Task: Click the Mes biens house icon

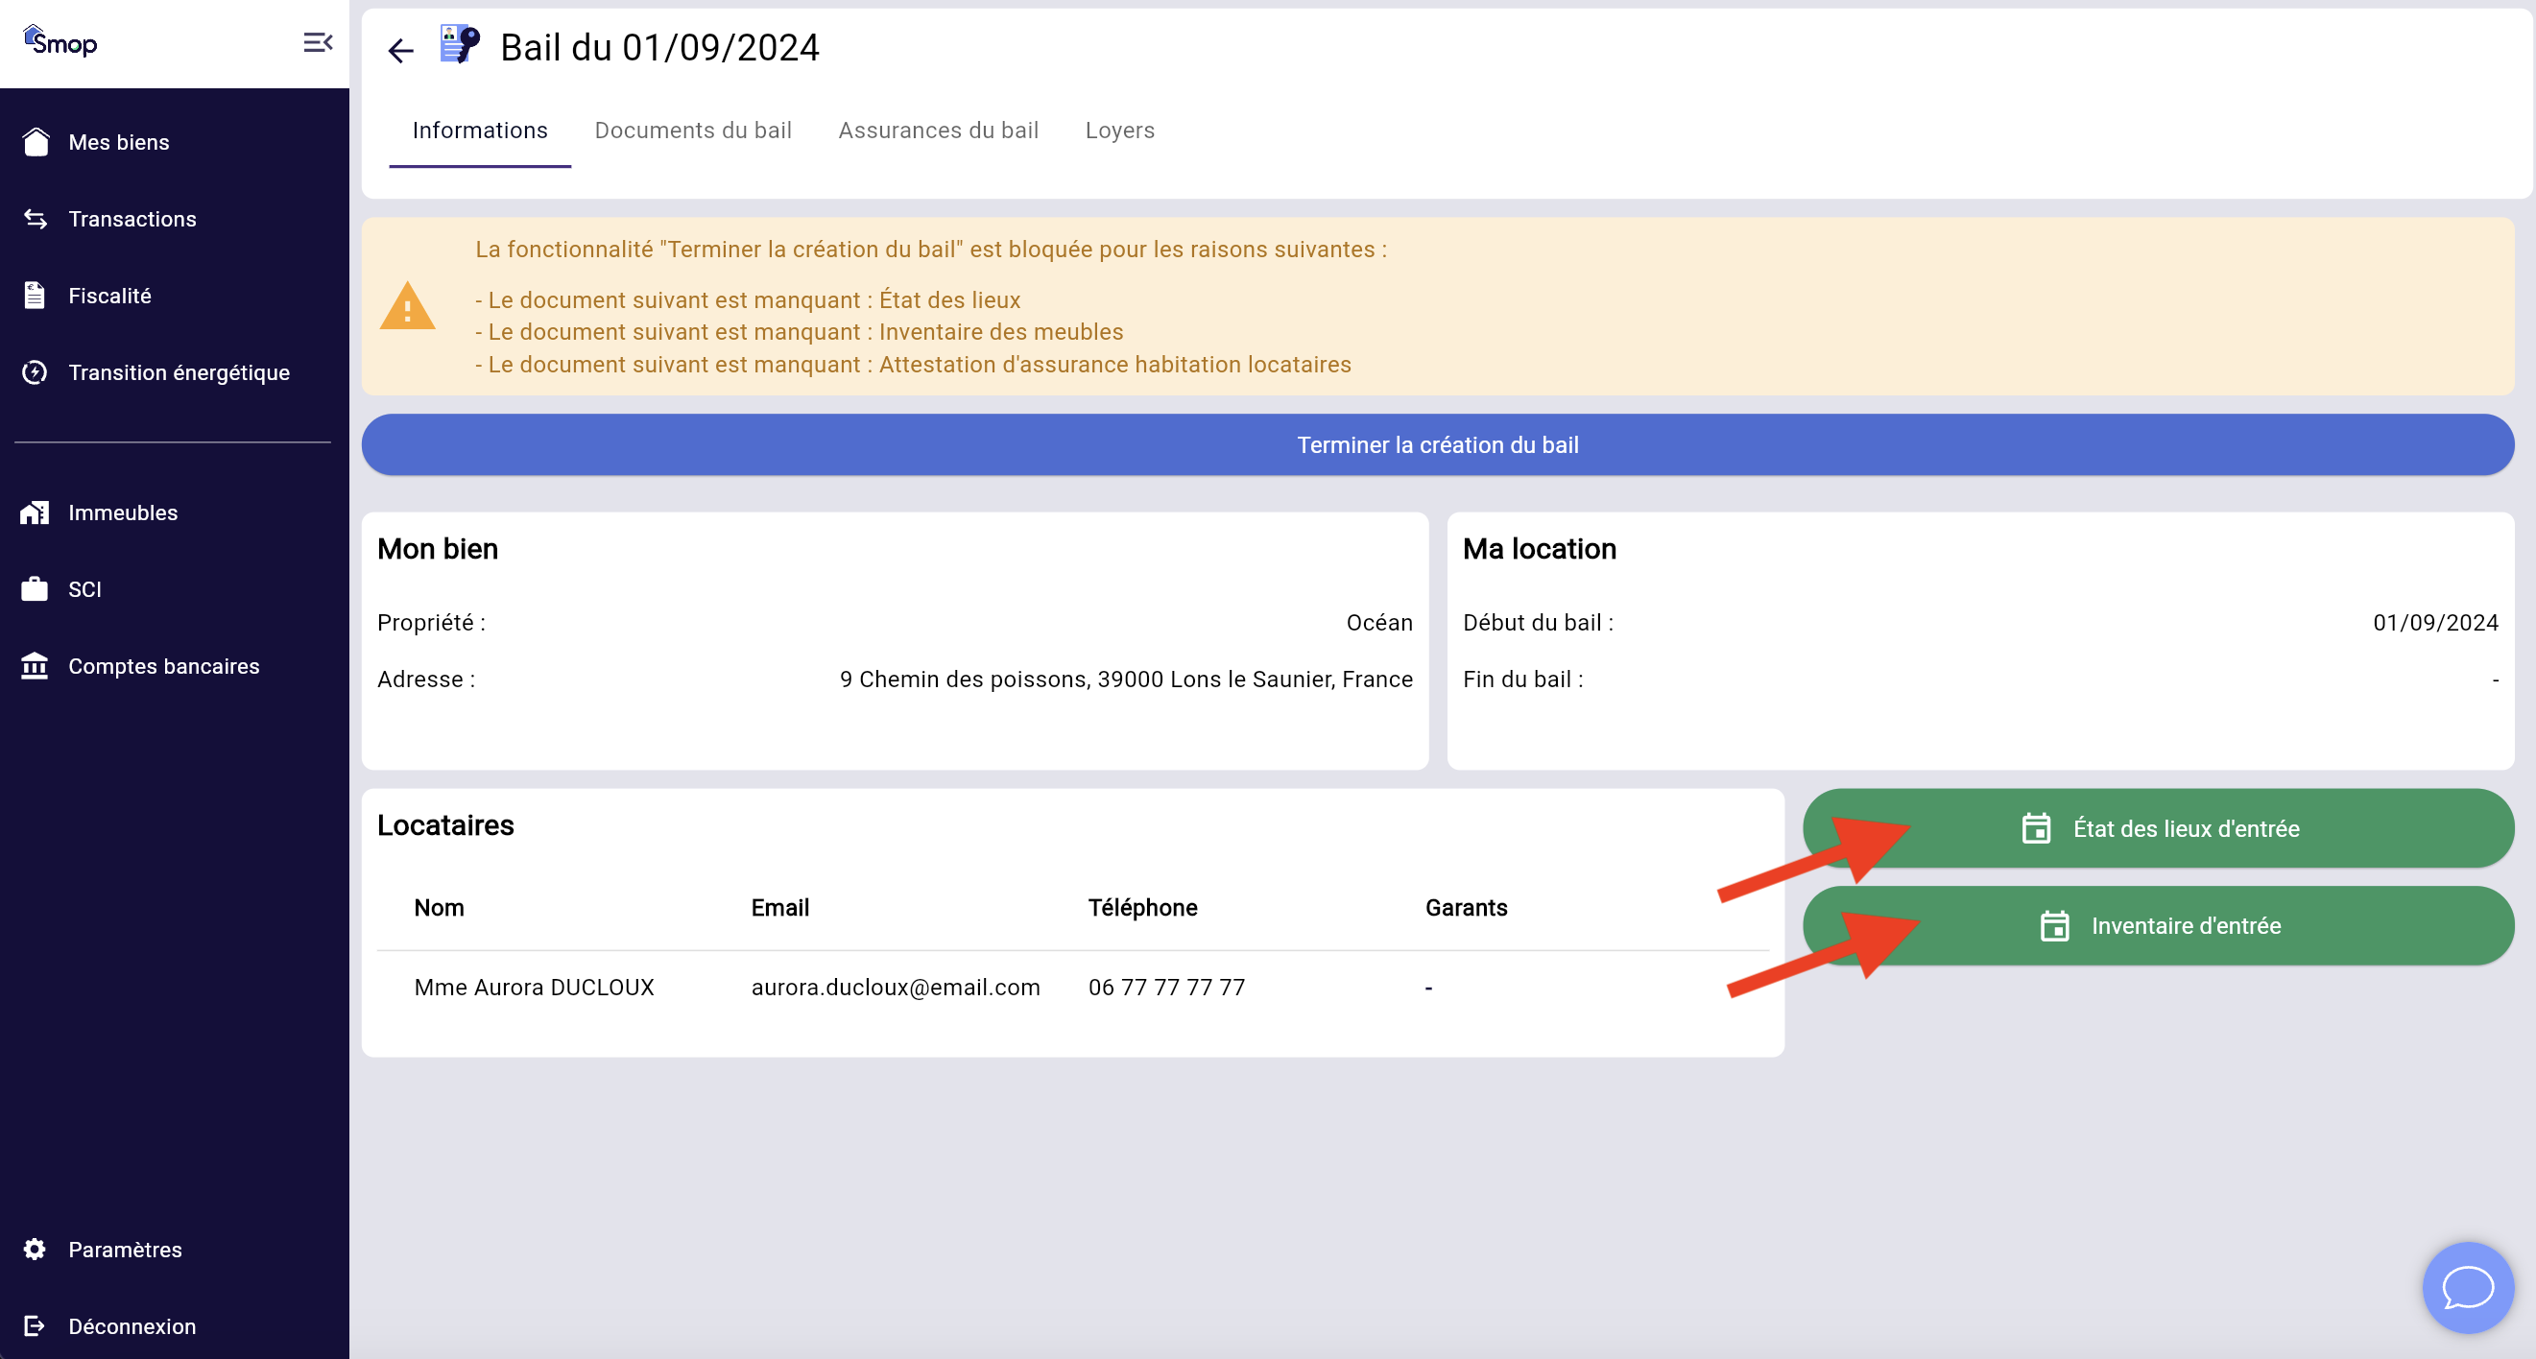Action: [x=36, y=143]
